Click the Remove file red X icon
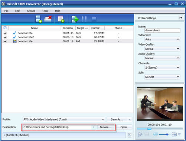The width and height of the screenshot is (186, 141). click(x=48, y=19)
